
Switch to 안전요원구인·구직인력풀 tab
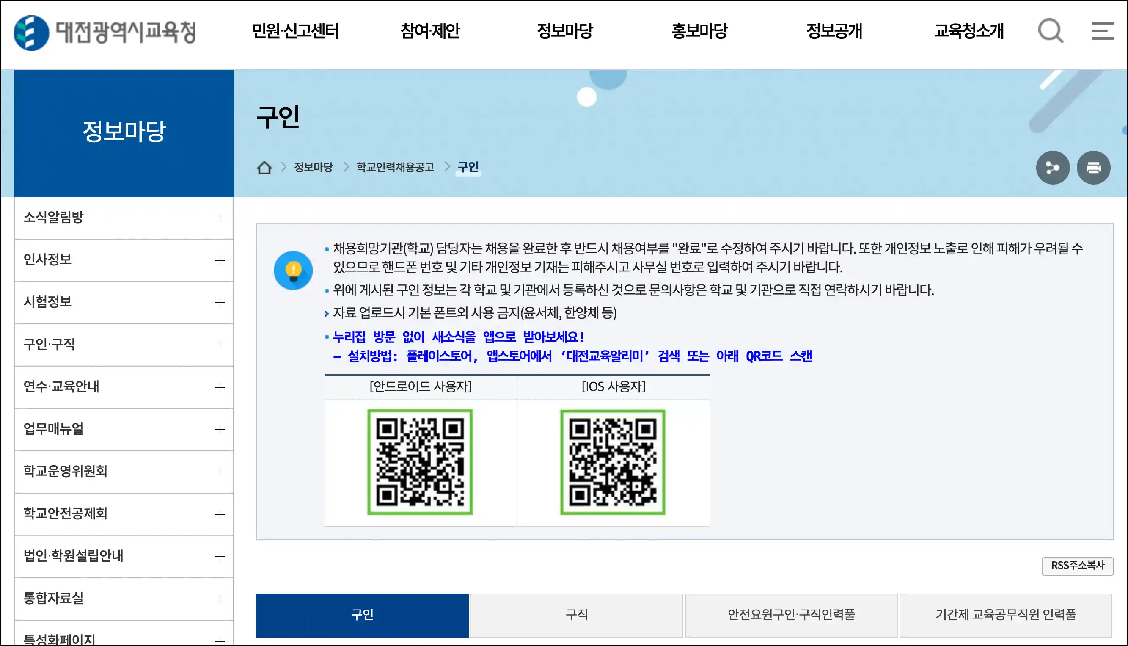click(791, 615)
